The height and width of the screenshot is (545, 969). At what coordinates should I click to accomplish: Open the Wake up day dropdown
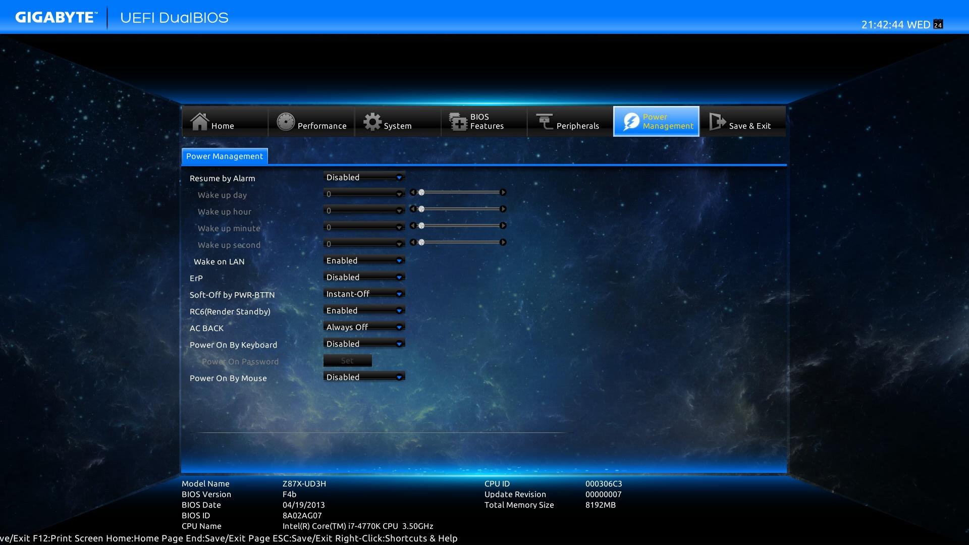(364, 194)
